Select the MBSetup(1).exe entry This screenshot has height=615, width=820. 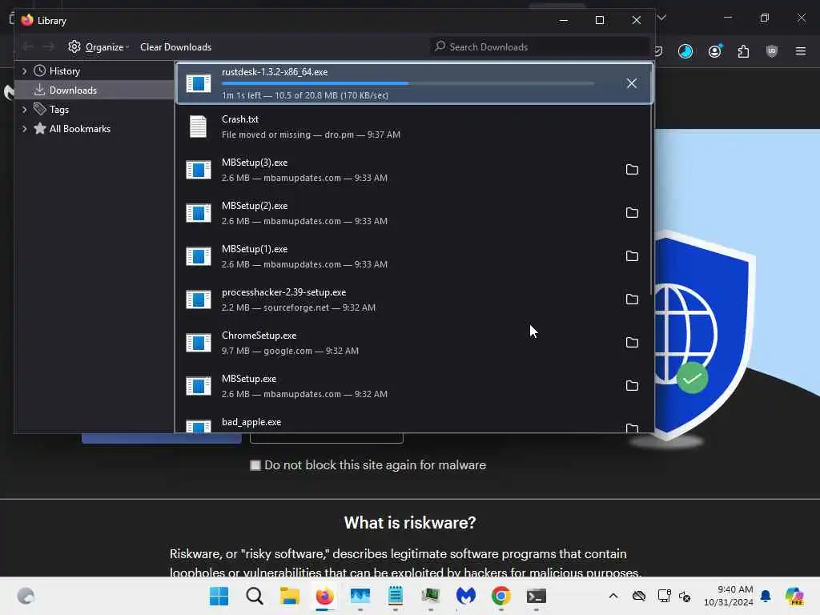coord(414,257)
